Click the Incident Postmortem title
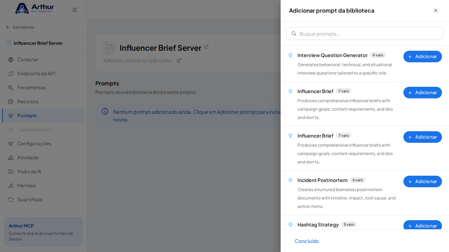The height and width of the screenshot is (252, 449). pyautogui.click(x=322, y=180)
